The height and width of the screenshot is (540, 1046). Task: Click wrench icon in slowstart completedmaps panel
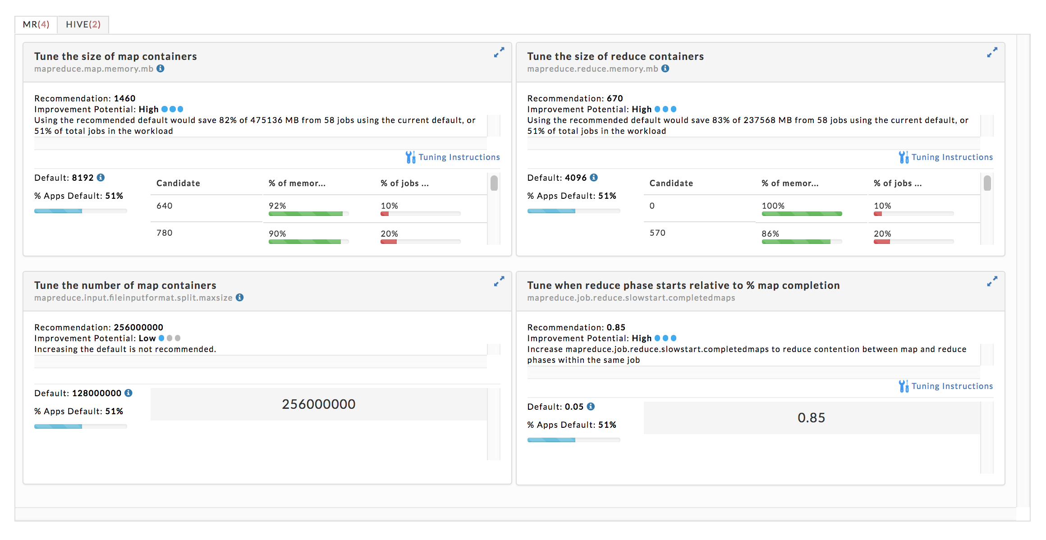904,386
